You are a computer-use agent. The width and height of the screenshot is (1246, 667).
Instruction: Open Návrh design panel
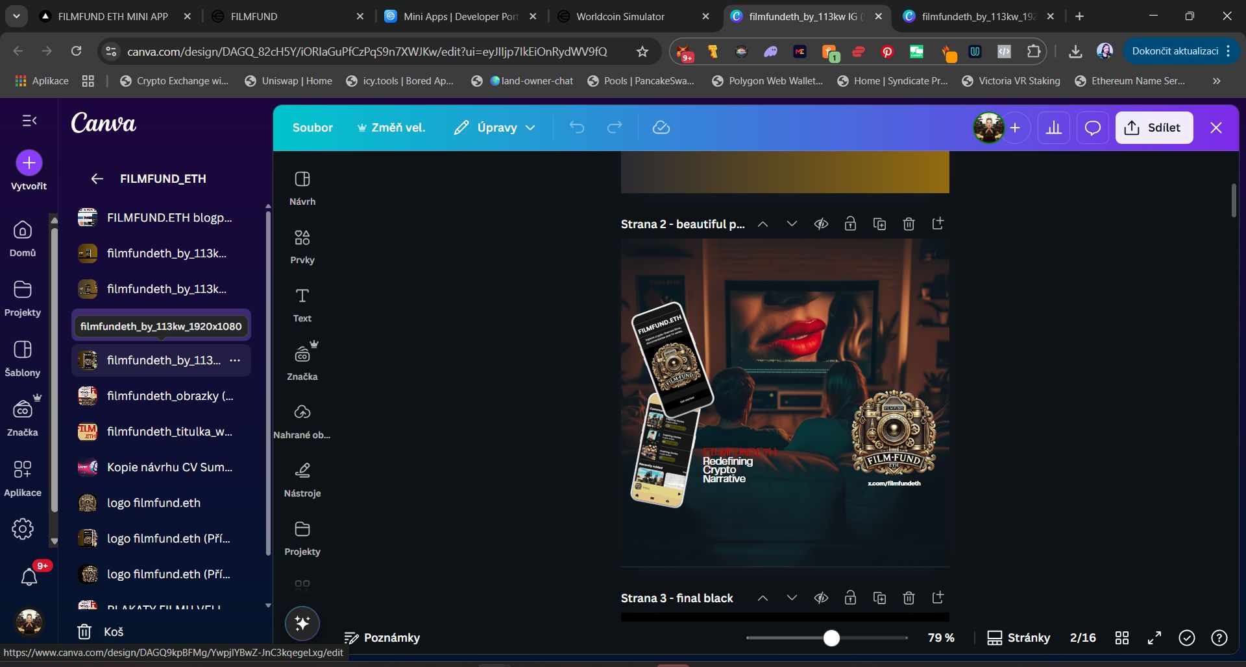pyautogui.click(x=302, y=188)
